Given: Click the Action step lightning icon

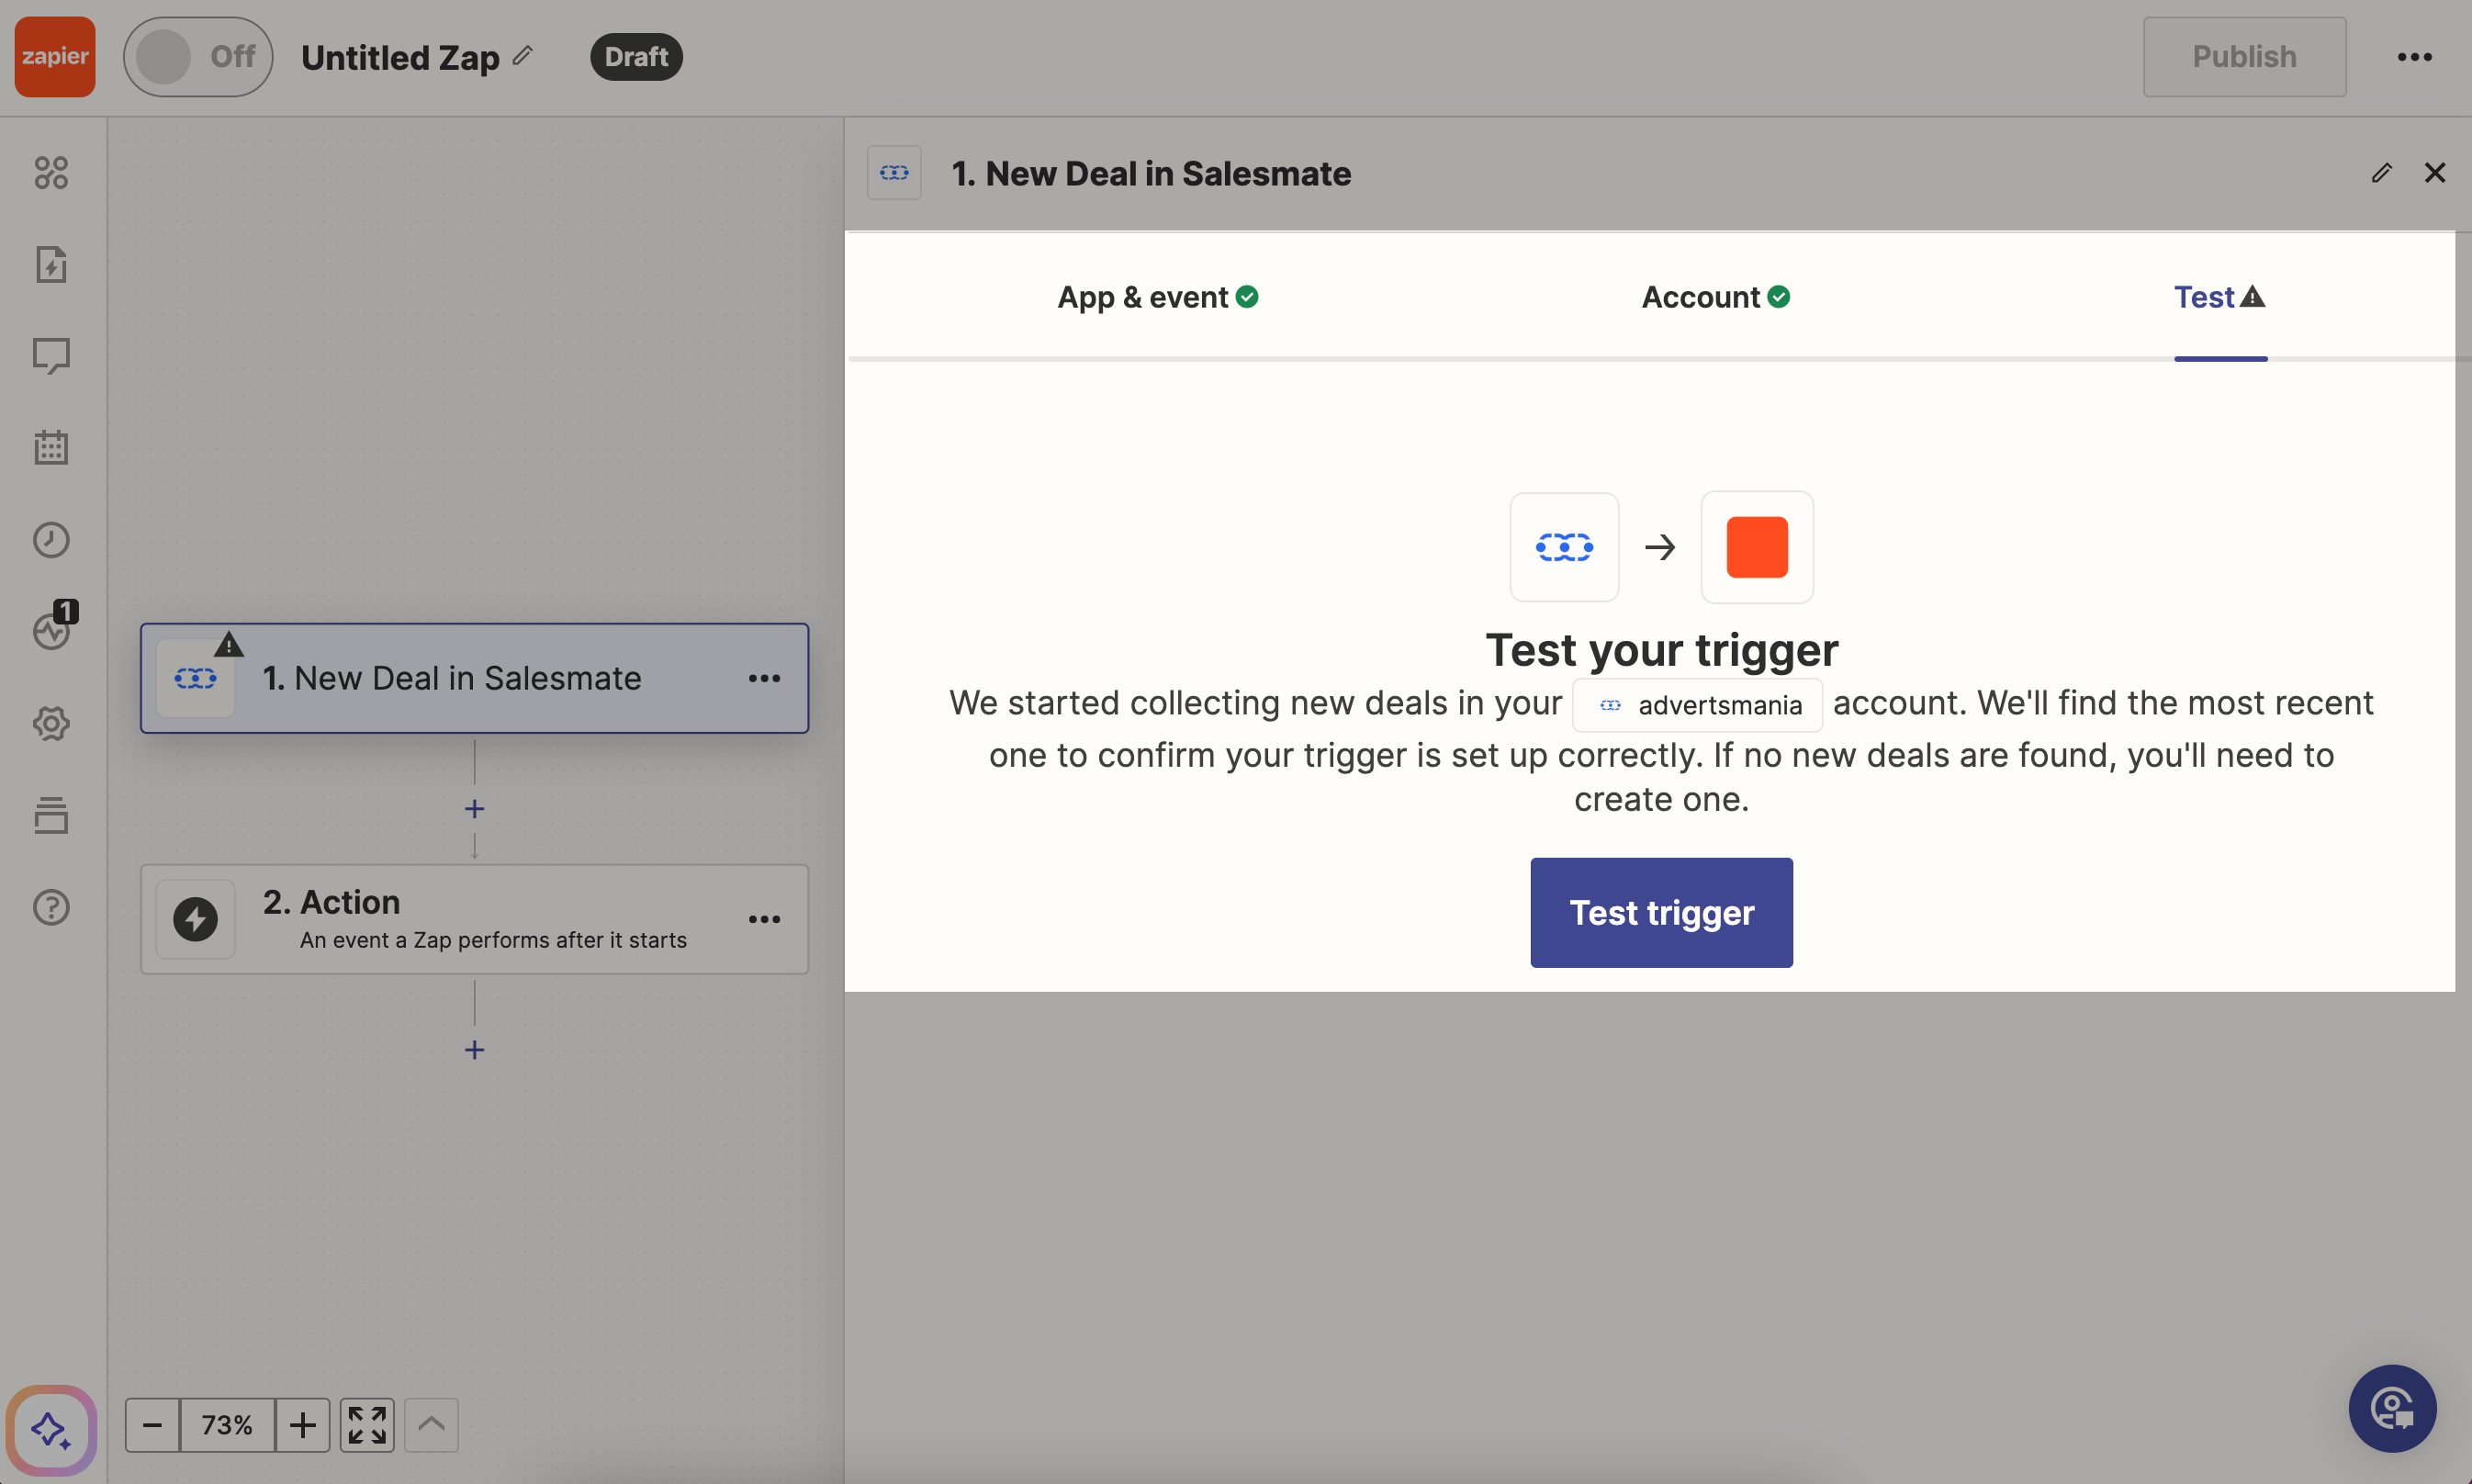Looking at the screenshot, I should [195, 919].
